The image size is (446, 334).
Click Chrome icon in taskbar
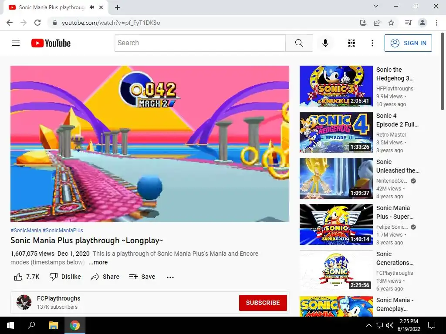tap(75, 325)
